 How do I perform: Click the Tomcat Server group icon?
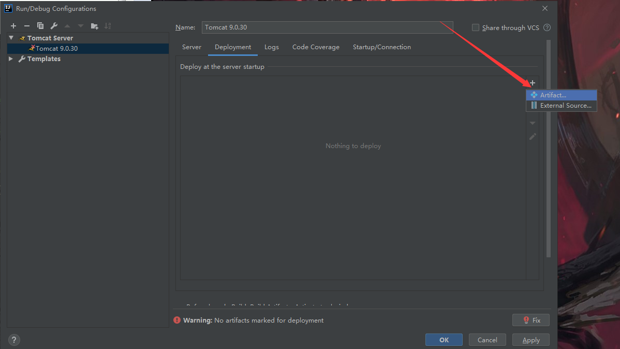pos(22,38)
